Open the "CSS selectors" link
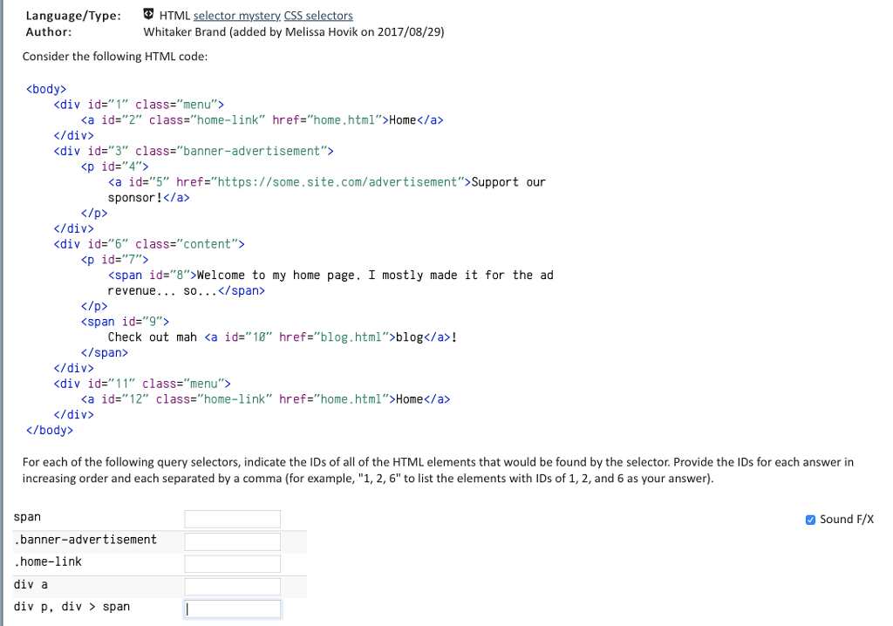 click(318, 15)
